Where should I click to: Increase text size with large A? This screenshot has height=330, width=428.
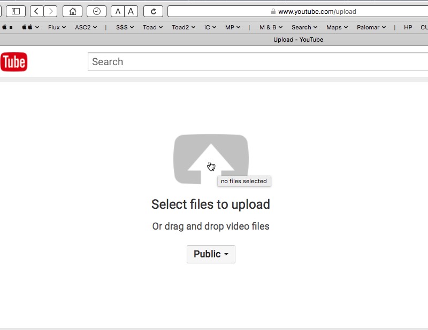(x=131, y=11)
